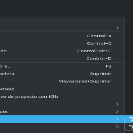Open the Konsole menu entry

click(62, 89)
